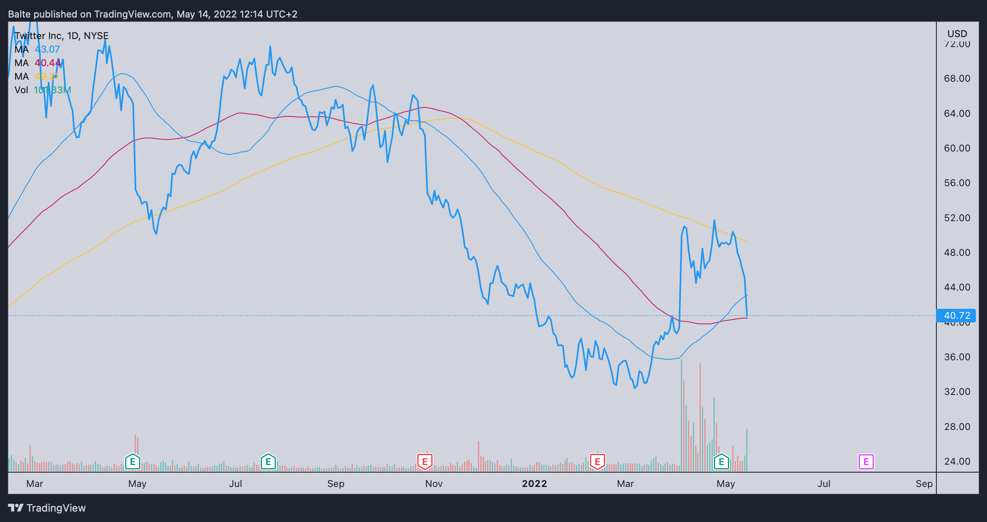Screen dimensions: 987x522
Task: Click the 36.00 price axis label
Action: 957,357
